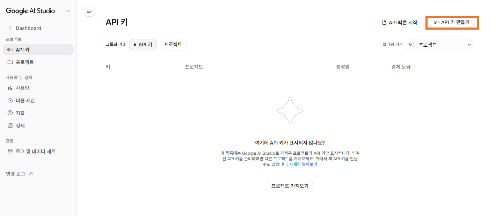Click the 결제 등급 column header

(401, 67)
